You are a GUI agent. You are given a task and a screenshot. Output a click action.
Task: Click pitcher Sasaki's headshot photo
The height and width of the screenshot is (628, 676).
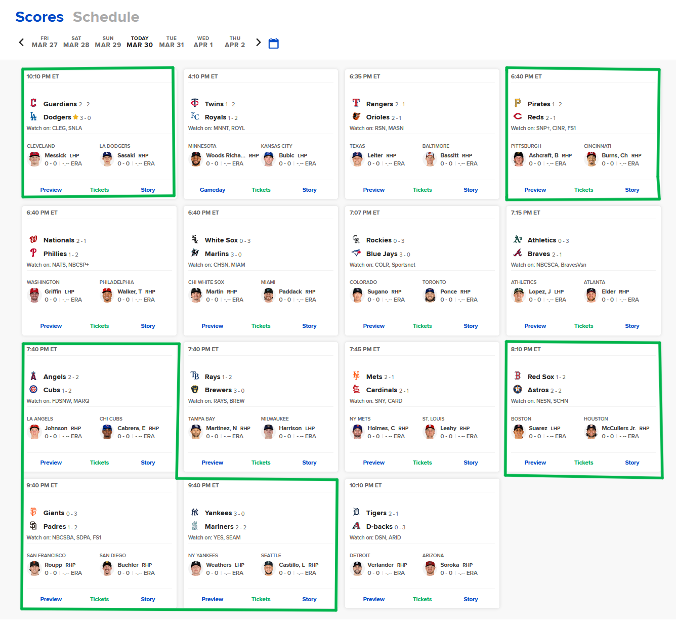pos(107,159)
